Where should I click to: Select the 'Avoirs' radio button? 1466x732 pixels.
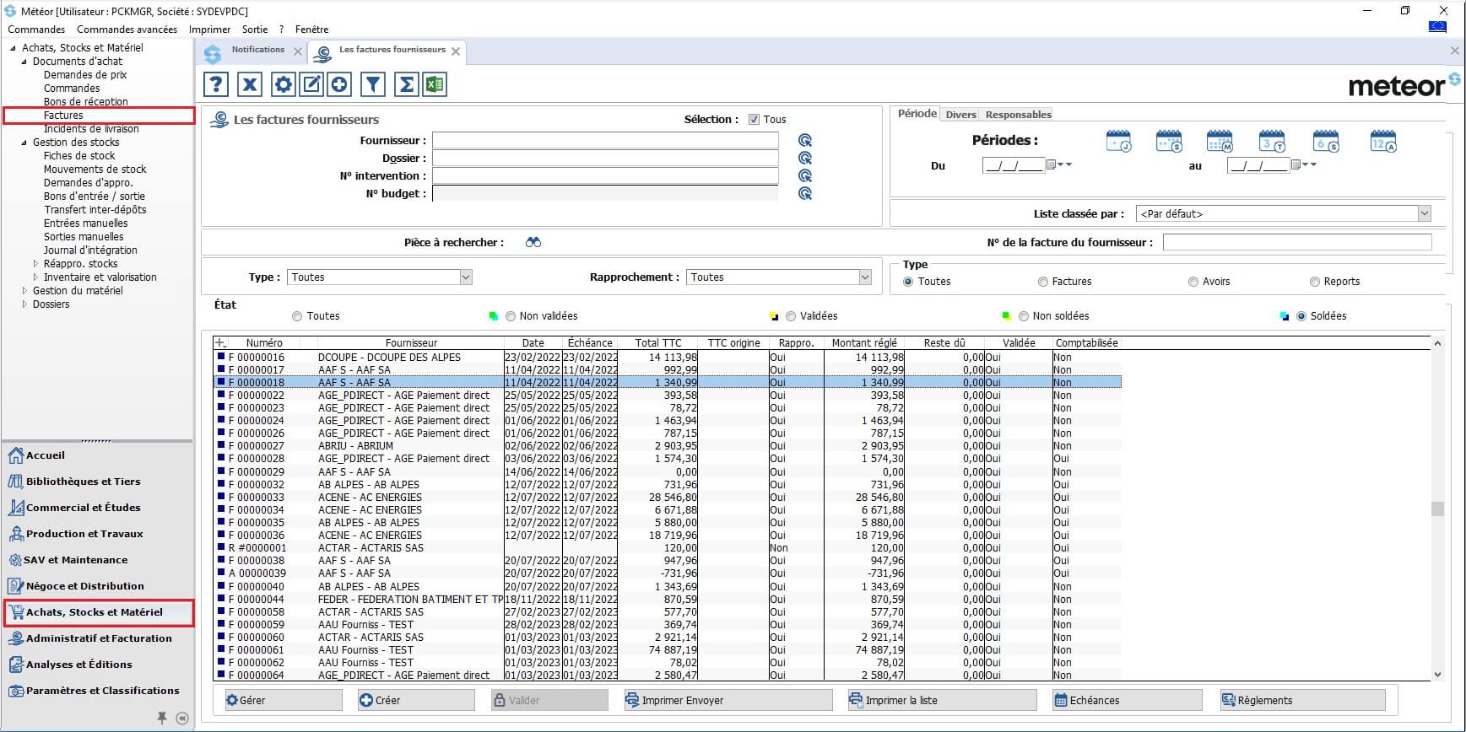coord(1193,282)
